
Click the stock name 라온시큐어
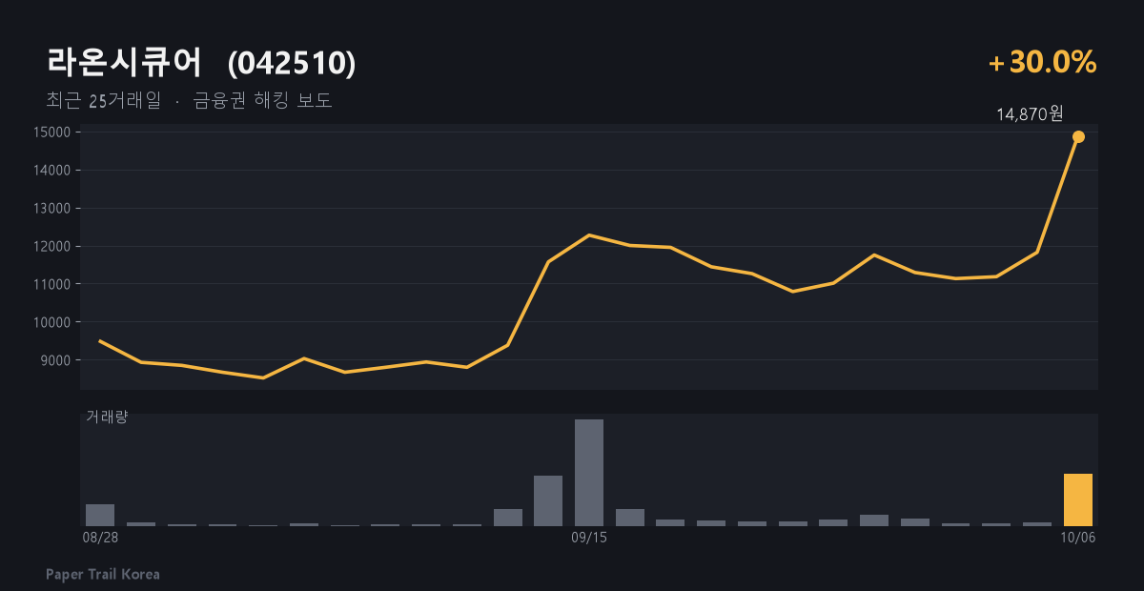click(x=124, y=63)
